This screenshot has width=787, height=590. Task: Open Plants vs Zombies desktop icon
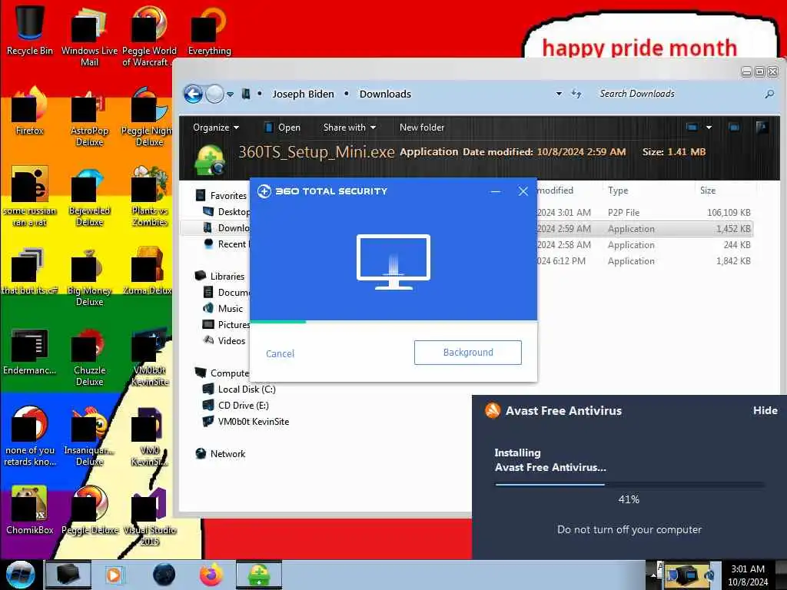click(149, 197)
